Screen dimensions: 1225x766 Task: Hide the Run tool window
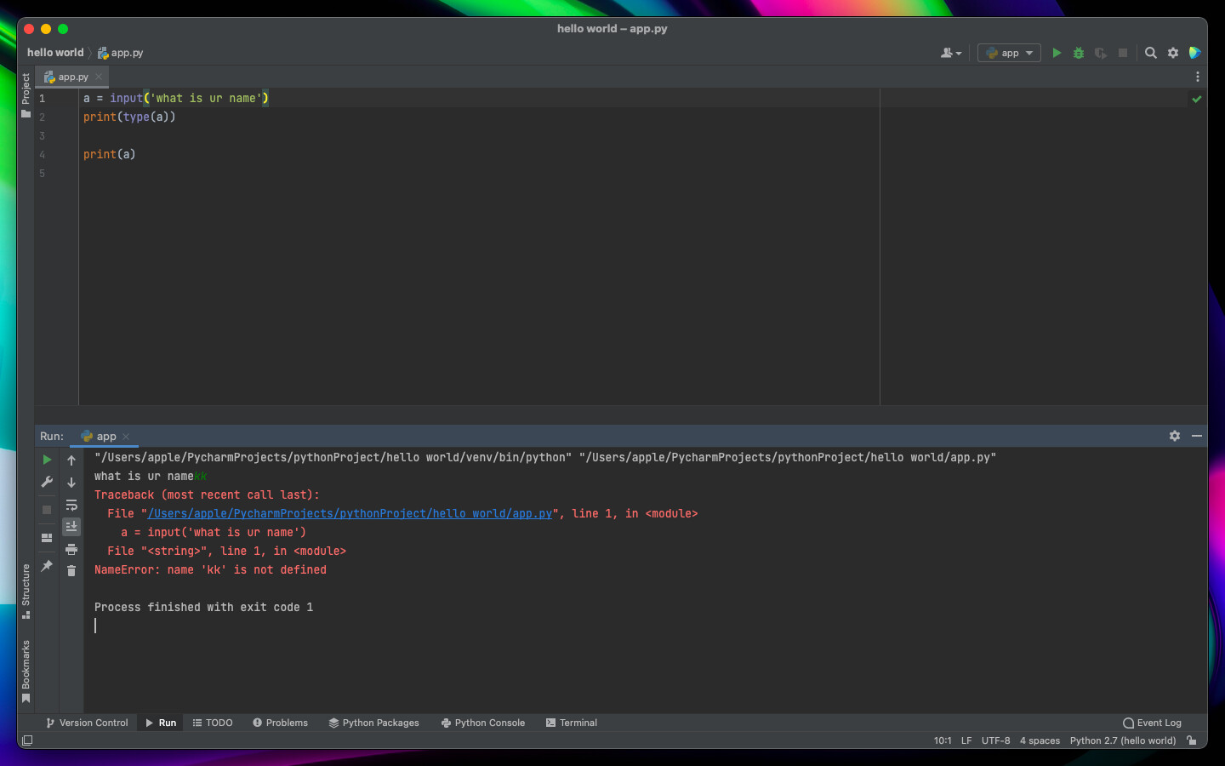(x=1197, y=436)
